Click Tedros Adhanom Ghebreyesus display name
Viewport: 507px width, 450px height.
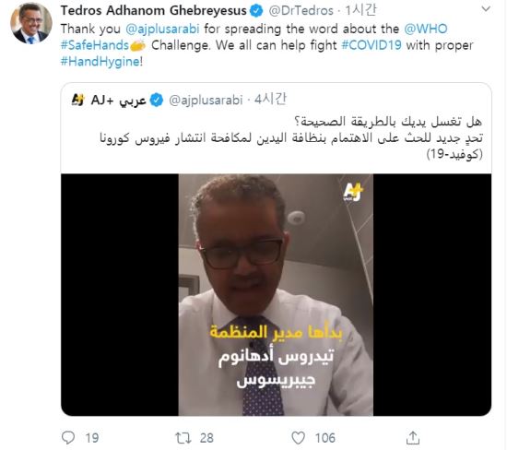[154, 11]
